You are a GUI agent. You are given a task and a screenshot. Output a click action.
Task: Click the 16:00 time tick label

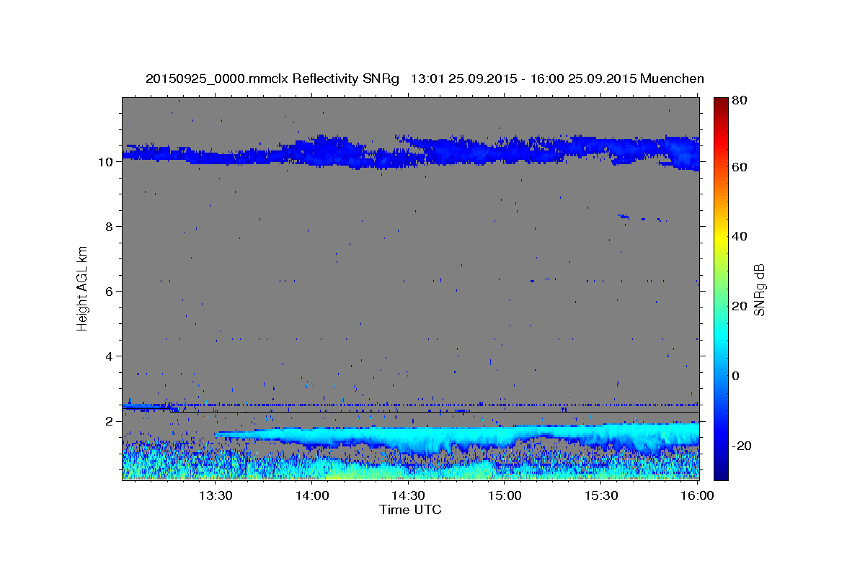(x=696, y=496)
